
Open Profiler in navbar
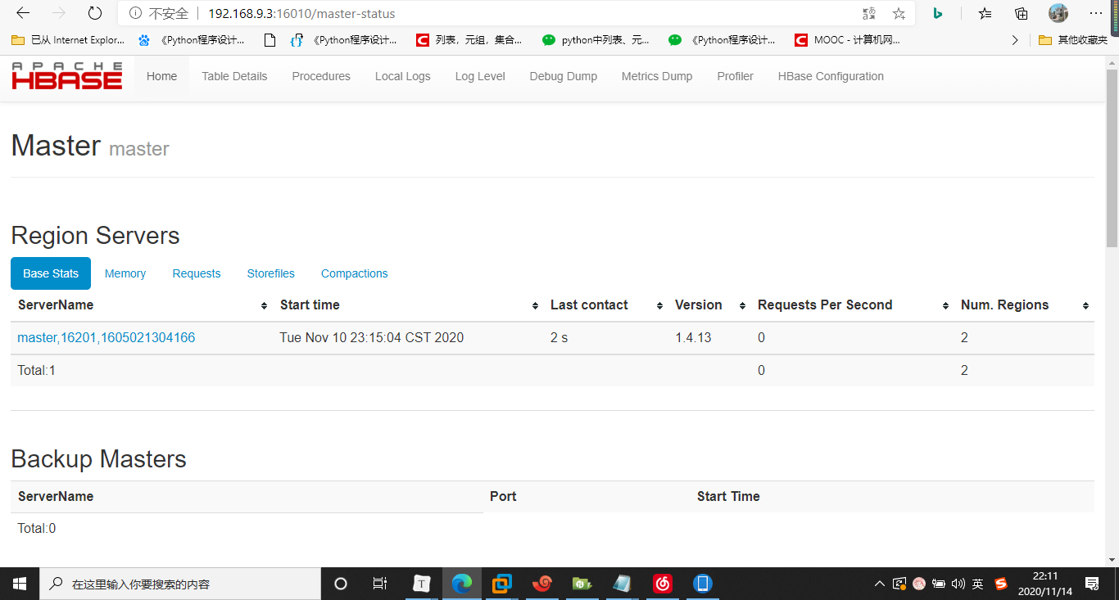tap(735, 76)
